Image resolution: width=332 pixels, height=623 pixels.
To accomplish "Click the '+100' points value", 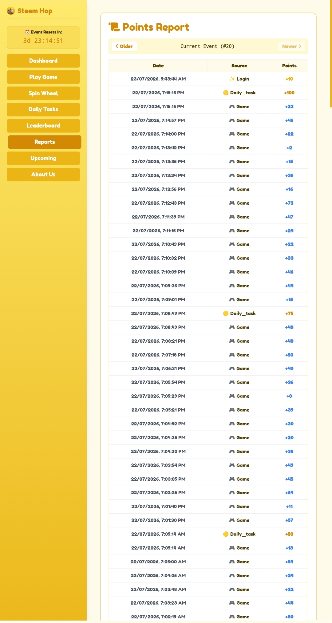I will 289,93.
